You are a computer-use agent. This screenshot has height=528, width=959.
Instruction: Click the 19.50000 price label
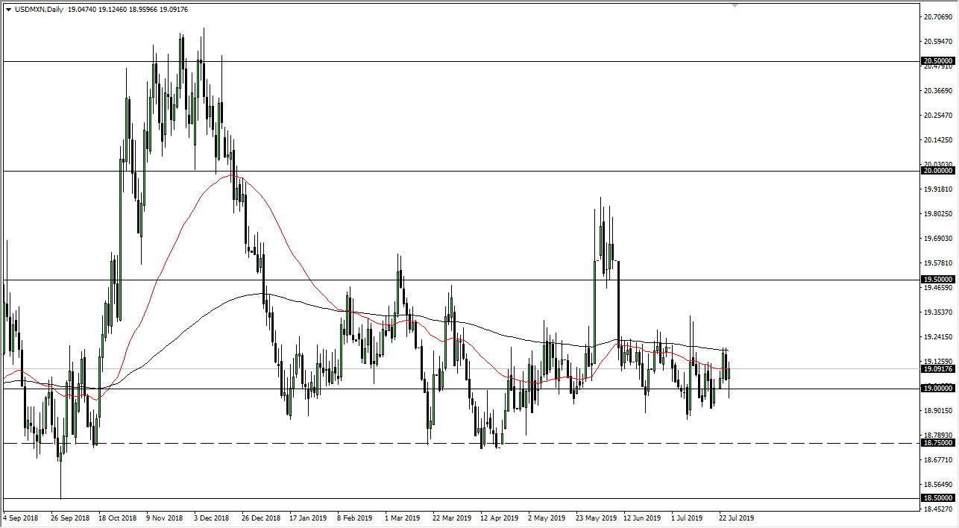point(937,280)
